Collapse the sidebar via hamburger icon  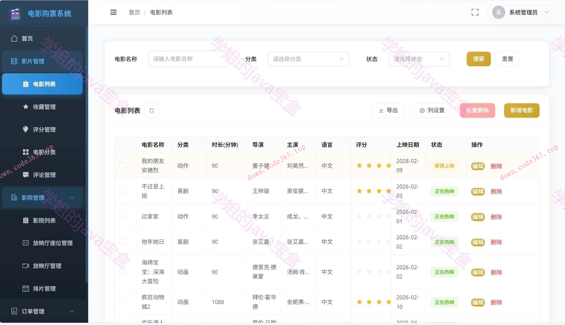point(113,12)
